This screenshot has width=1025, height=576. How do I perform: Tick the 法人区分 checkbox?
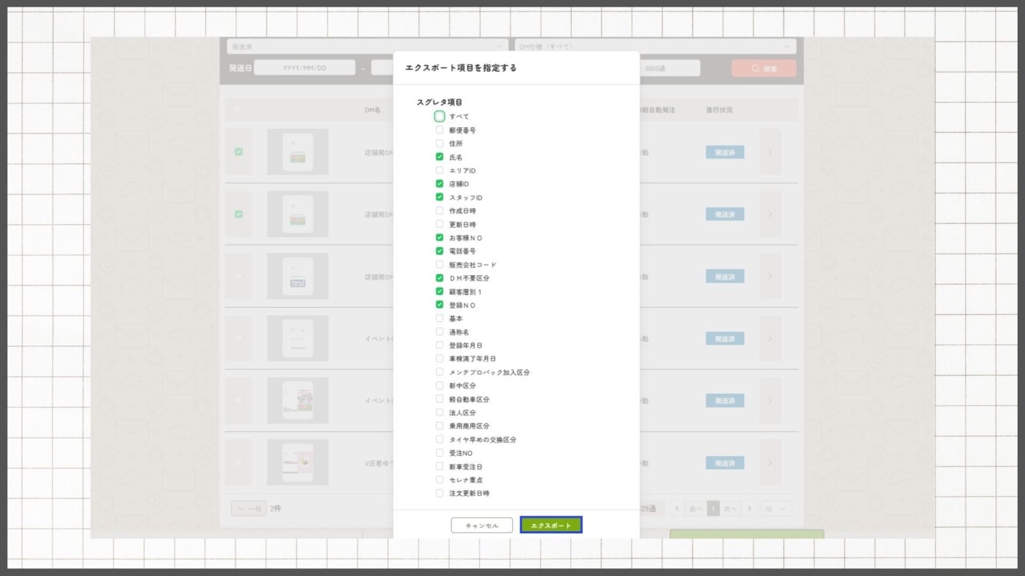(439, 412)
